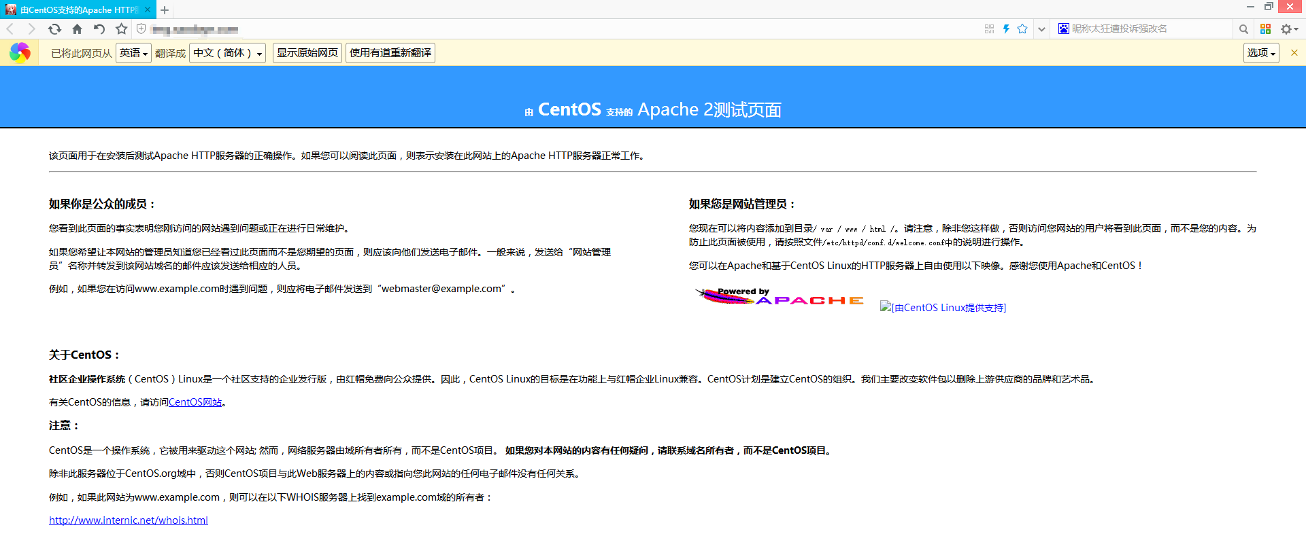Click the browser back arrow
The height and width of the screenshot is (553, 1306).
coord(10,29)
